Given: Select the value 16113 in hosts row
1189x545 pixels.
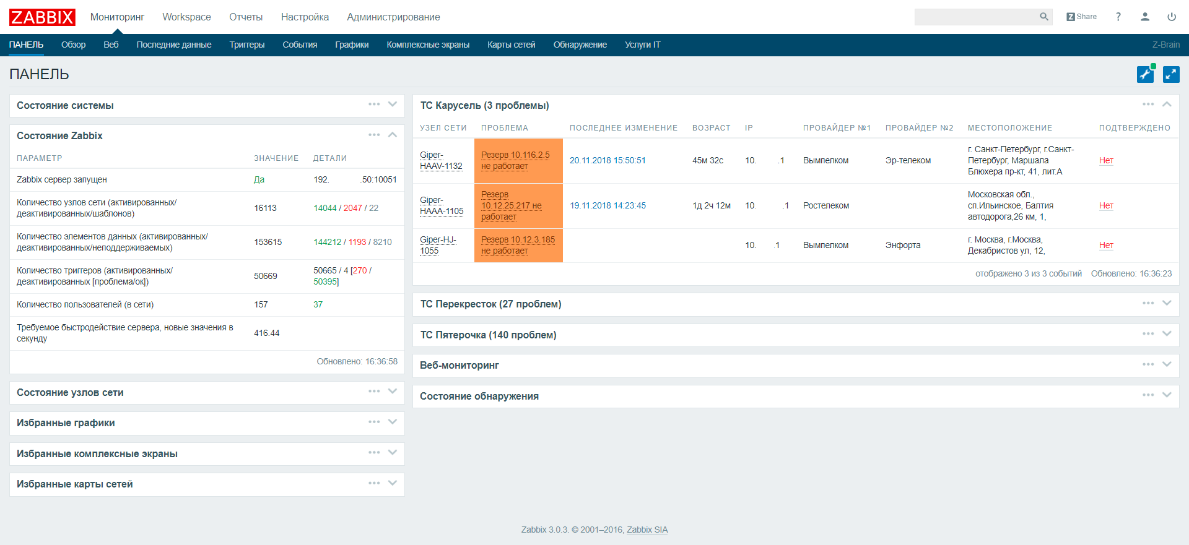Looking at the screenshot, I should click(265, 208).
